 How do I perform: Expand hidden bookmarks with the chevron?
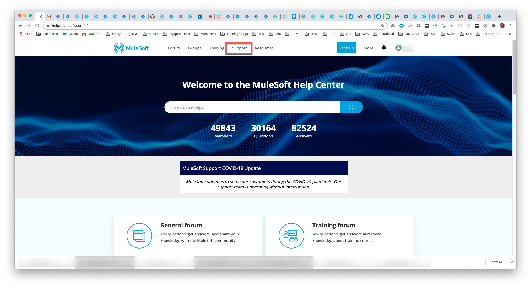click(510, 34)
